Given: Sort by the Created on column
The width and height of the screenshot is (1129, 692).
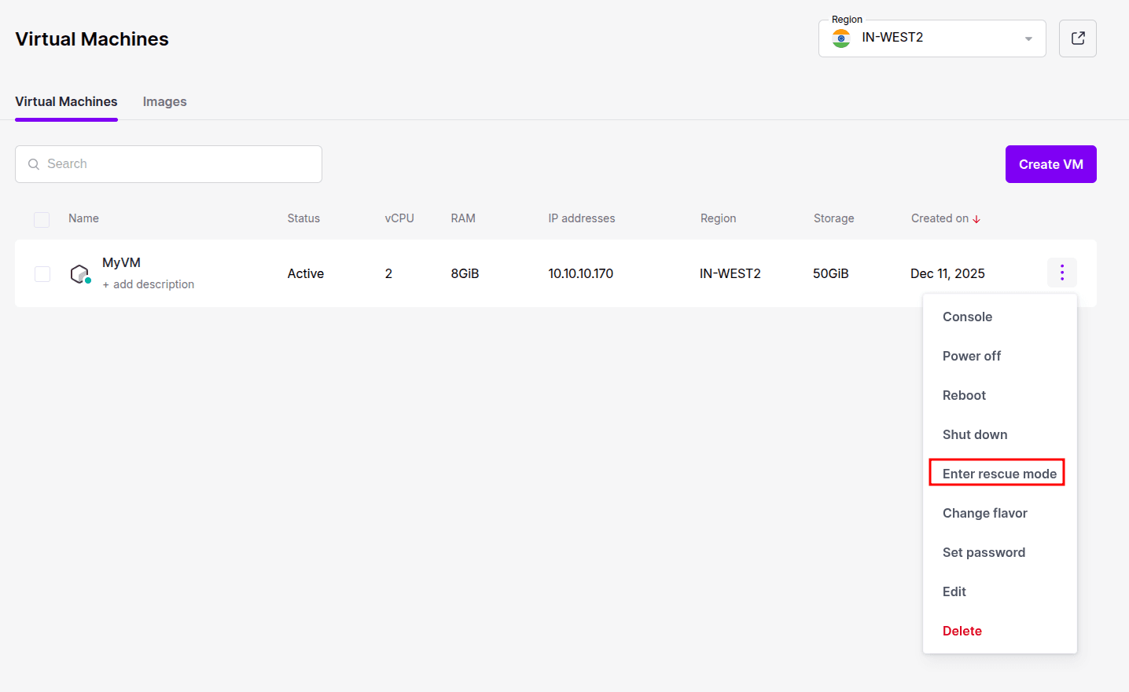Looking at the screenshot, I should tap(940, 218).
